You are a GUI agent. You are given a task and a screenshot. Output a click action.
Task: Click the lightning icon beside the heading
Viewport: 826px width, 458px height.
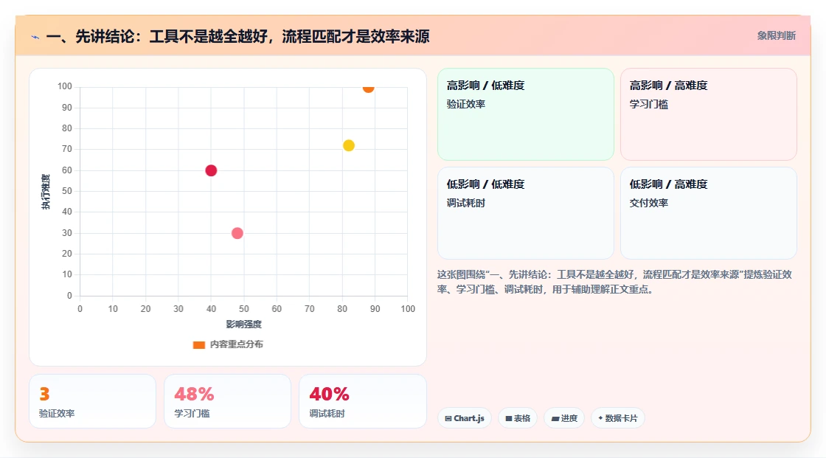[x=35, y=37]
